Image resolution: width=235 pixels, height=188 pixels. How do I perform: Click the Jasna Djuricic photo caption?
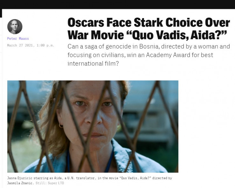tap(89, 180)
